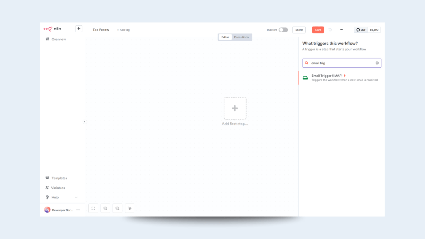Open the user account three-dots menu
This screenshot has width=425, height=239.
78,210
